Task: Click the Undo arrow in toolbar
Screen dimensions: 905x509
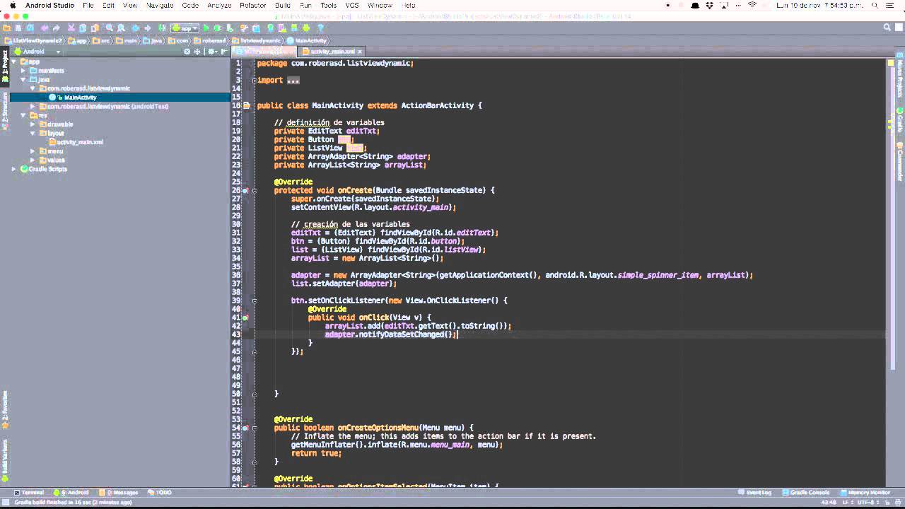Action: pos(45,28)
